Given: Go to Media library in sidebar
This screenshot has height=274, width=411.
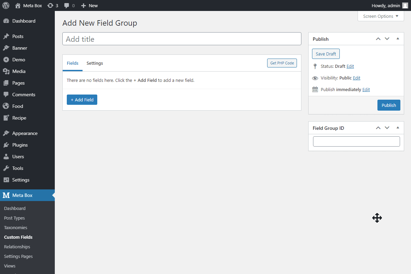Looking at the screenshot, I should click(19, 71).
